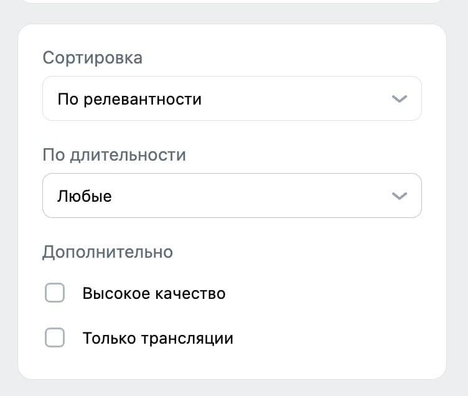This screenshot has width=468, height=396.
Task: Click the По длительности section heading
Action: click(114, 154)
